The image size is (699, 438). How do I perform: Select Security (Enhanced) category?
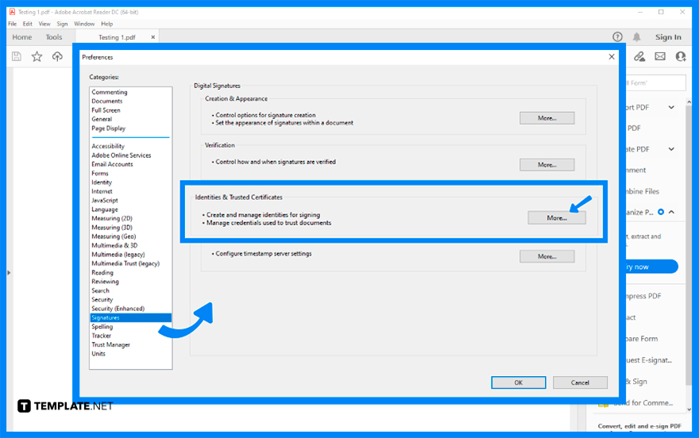coord(118,309)
